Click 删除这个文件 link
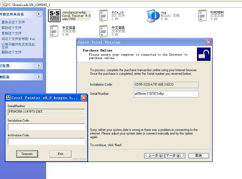 [x=11, y=52]
